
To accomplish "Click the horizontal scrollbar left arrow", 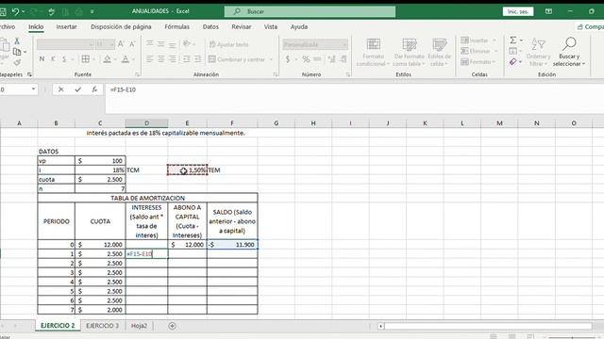I will [380, 326].
